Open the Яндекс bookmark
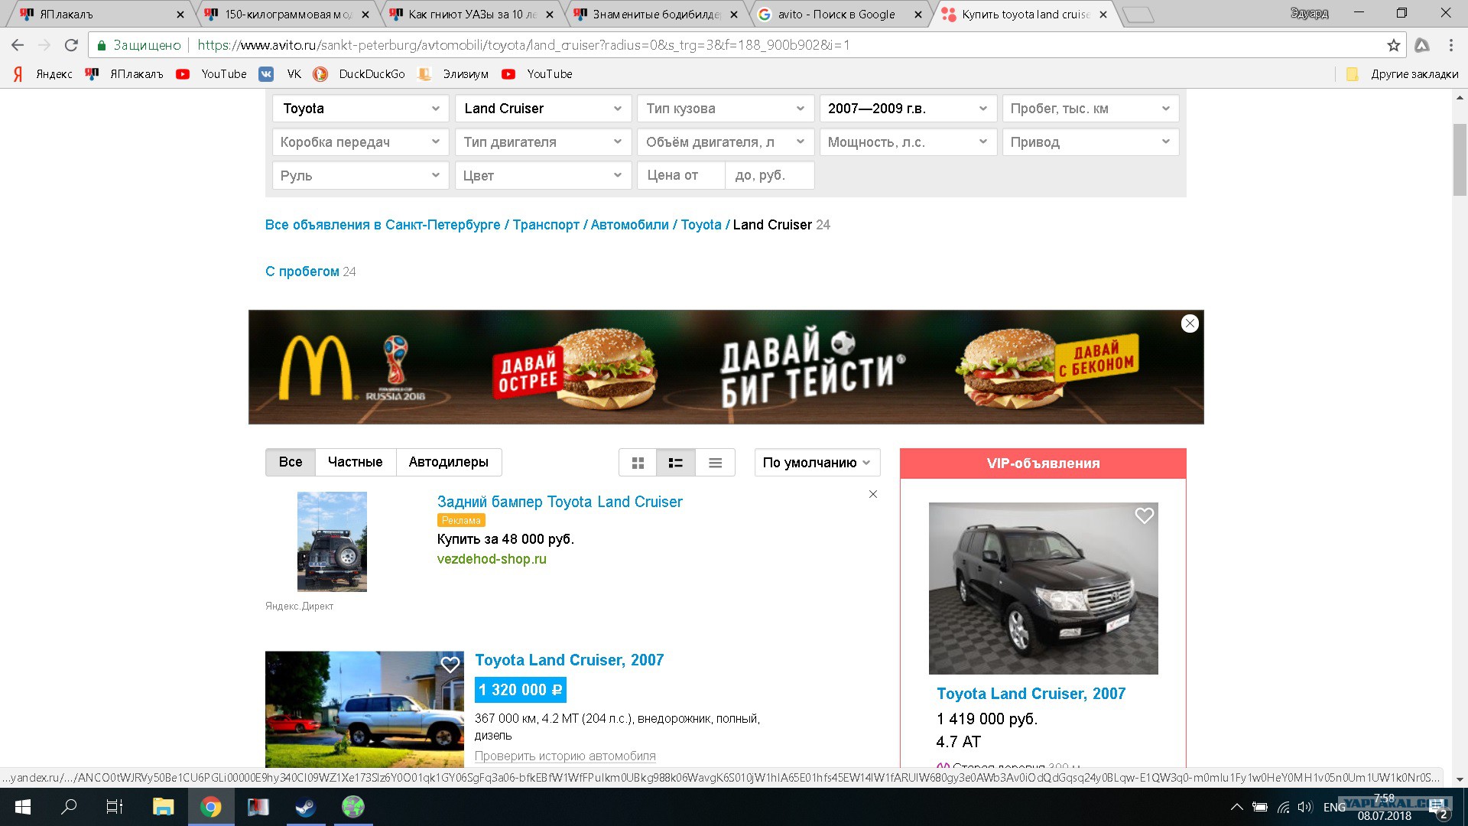Image resolution: width=1468 pixels, height=826 pixels. 44,74
